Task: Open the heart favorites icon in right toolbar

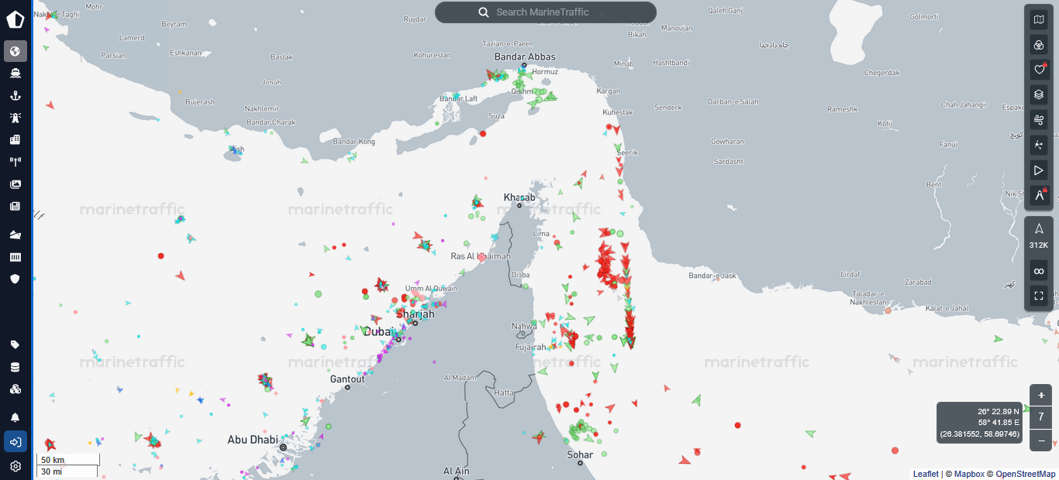Action: [1039, 70]
